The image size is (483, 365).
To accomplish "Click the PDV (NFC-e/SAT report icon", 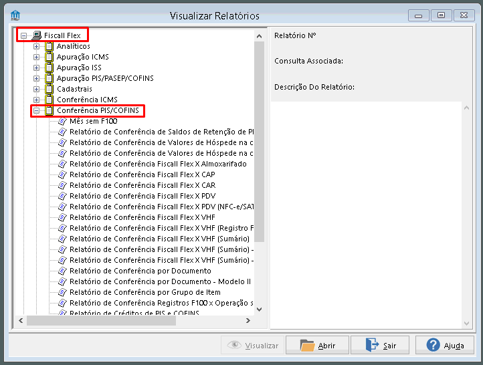I will [x=62, y=207].
